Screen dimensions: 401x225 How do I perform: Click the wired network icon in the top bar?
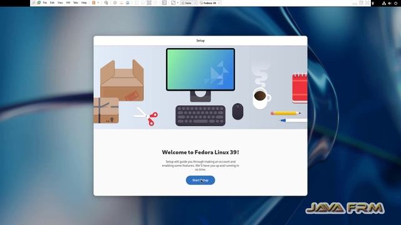pos(384,3)
